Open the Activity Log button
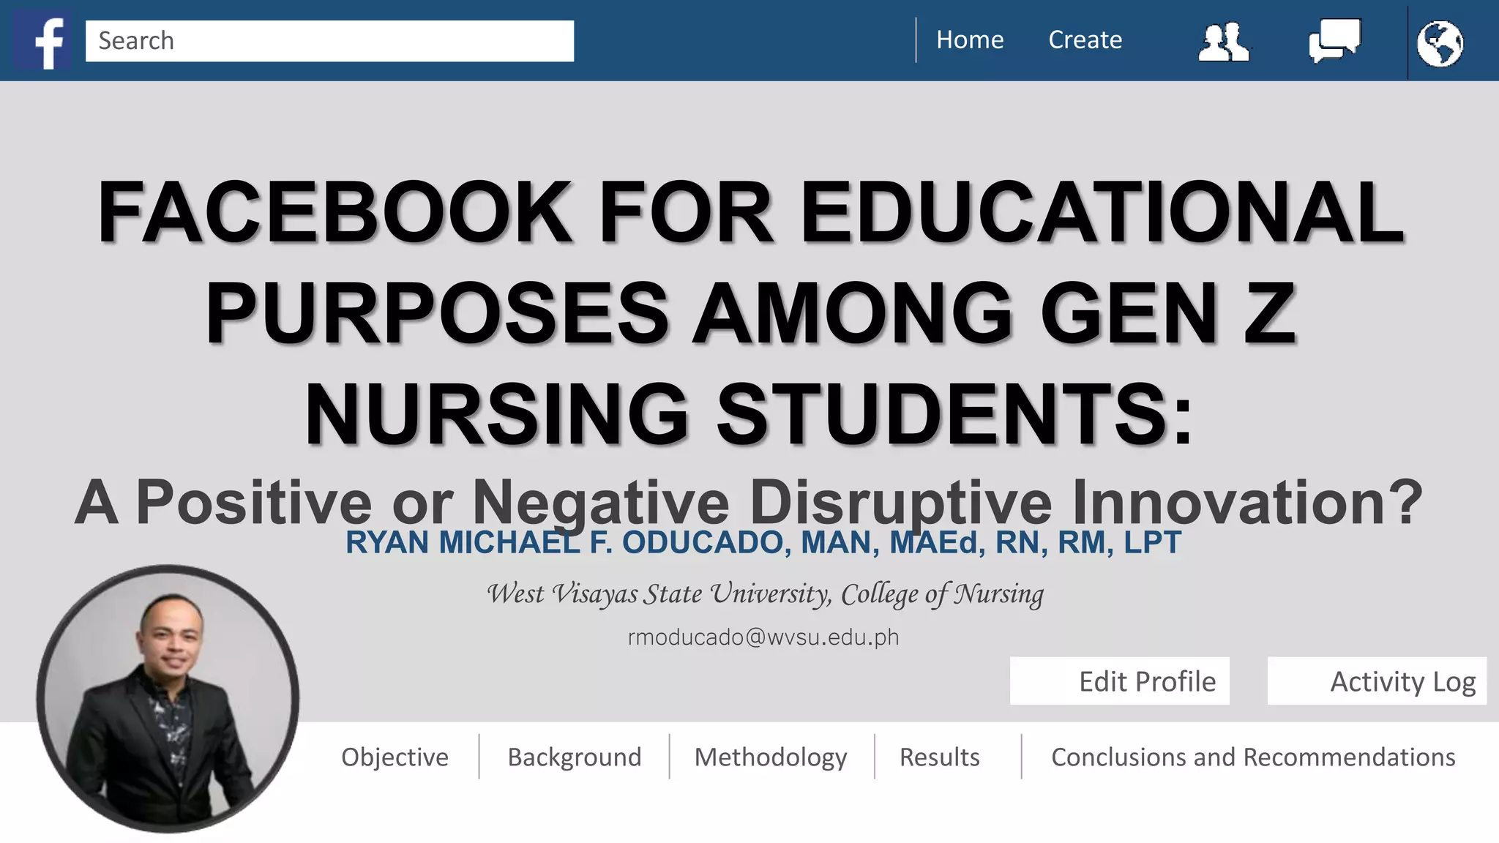The image size is (1499, 843). [1377, 681]
